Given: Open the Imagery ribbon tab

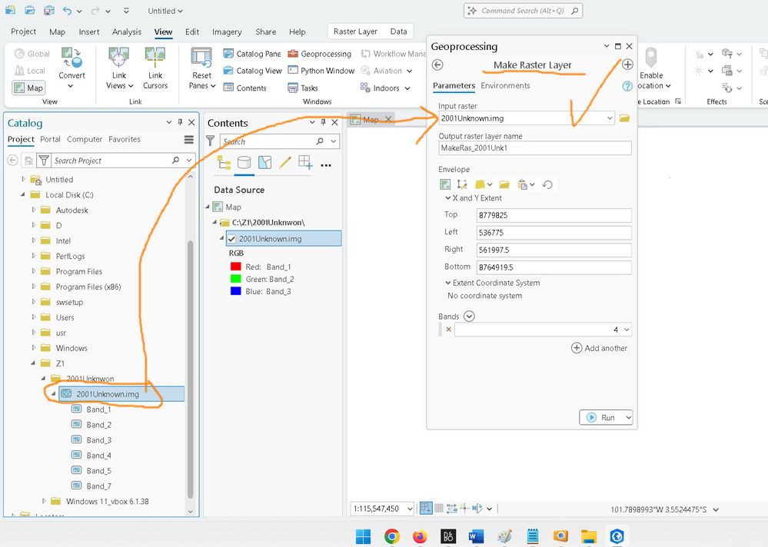Looking at the screenshot, I should (x=227, y=32).
